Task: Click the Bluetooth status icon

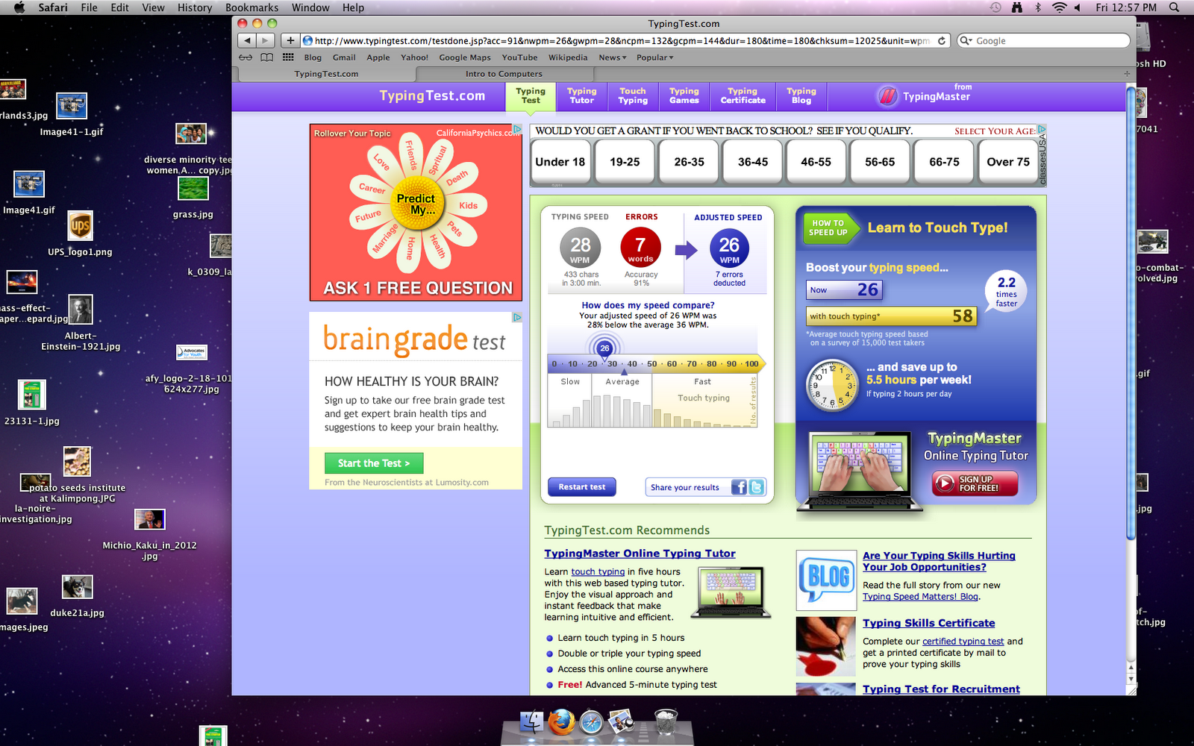Action: (1037, 7)
